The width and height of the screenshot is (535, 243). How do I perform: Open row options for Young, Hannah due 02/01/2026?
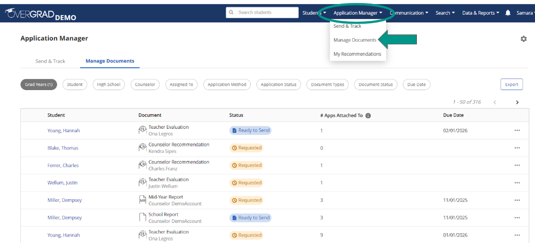[x=517, y=130]
